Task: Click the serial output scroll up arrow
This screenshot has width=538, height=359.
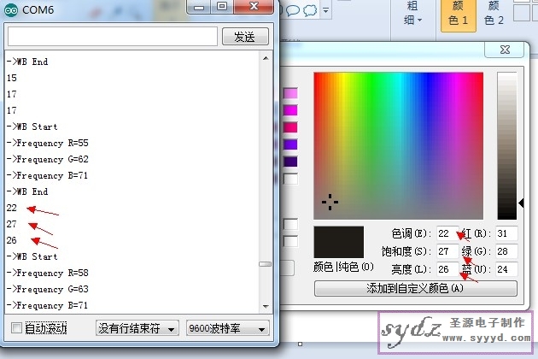Action: pyautogui.click(x=266, y=58)
